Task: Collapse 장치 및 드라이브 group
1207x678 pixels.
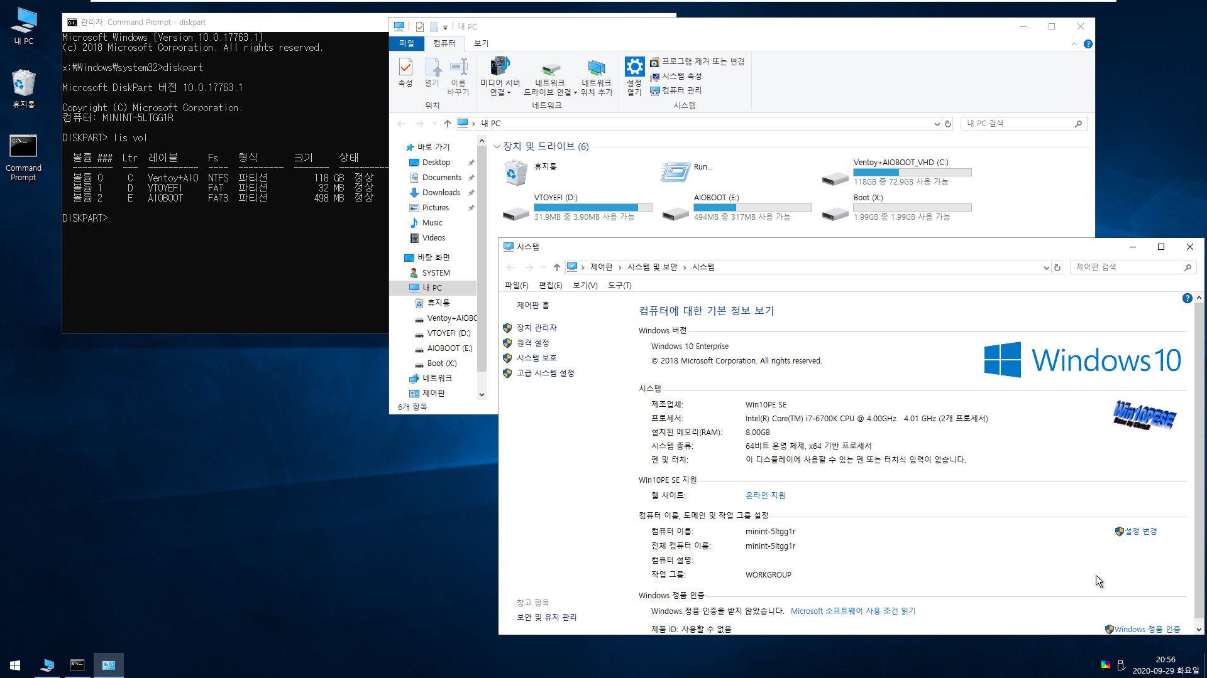Action: 497,146
